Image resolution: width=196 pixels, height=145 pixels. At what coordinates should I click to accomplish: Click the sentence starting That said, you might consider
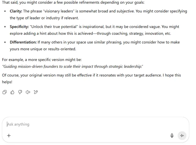coord(73,3)
